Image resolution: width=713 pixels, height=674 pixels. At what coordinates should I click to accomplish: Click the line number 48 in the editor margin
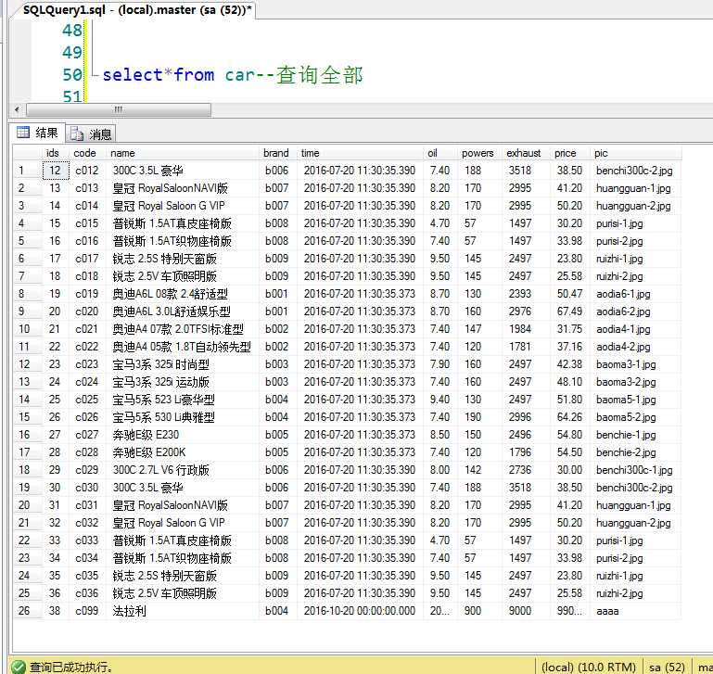click(71, 31)
